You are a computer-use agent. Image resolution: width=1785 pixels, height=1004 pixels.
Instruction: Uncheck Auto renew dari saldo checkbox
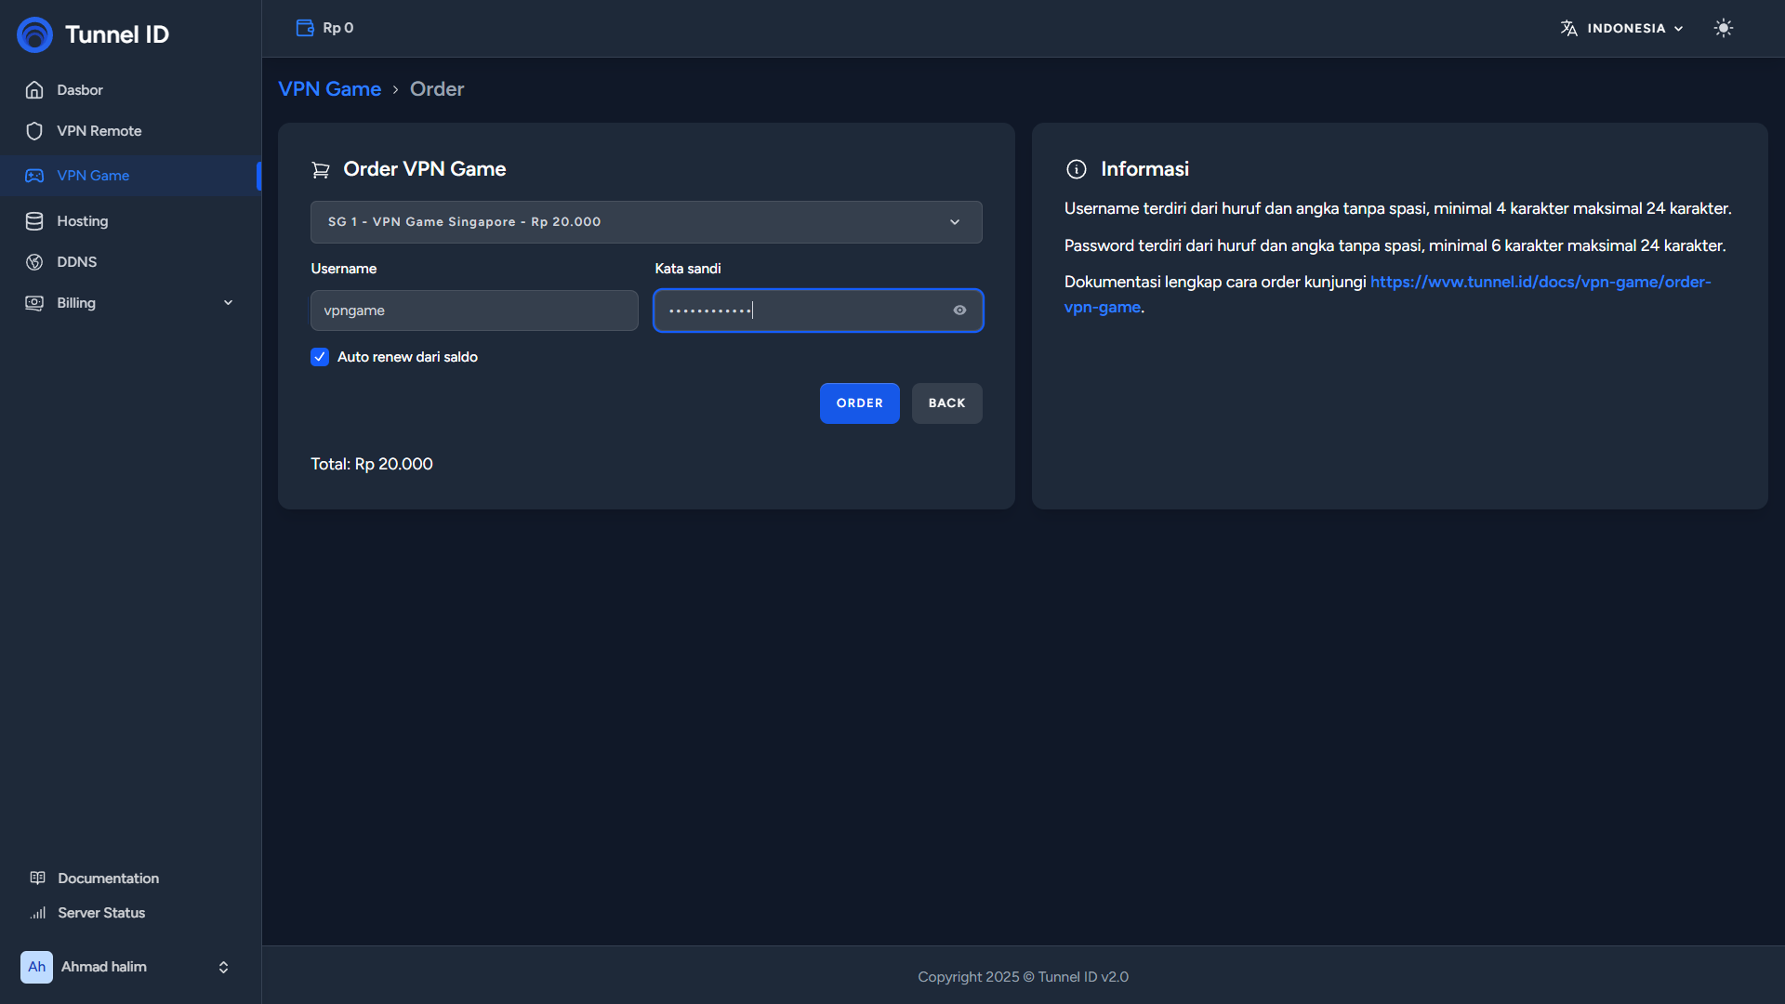(320, 357)
